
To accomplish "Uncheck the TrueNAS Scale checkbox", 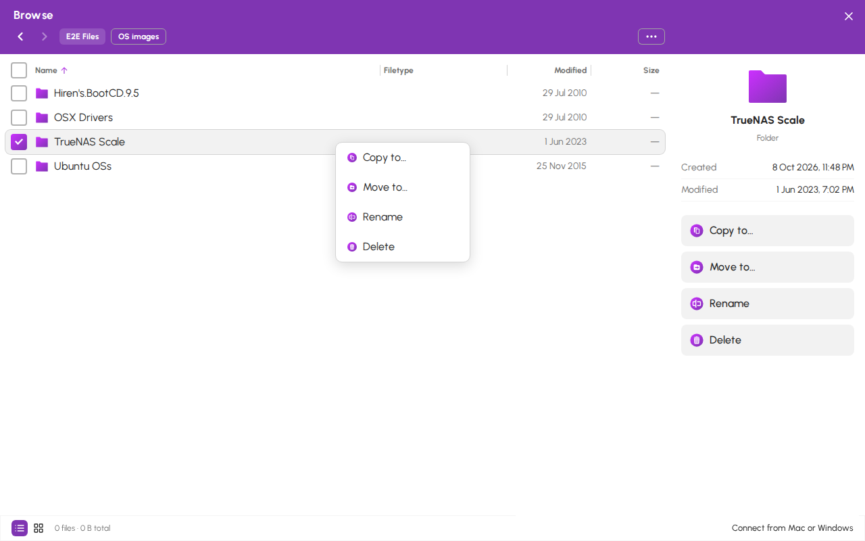I will [19, 142].
